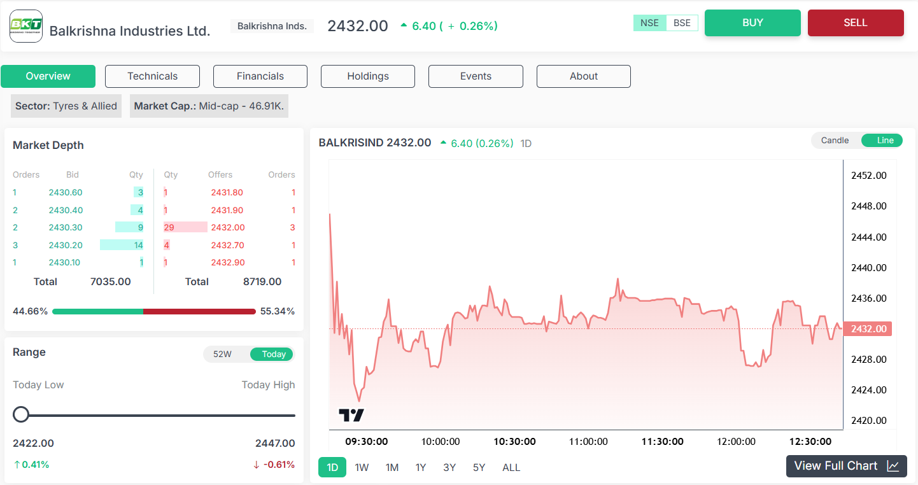This screenshot has height=485, width=918.
Task: Click Today High value 2447.00
Action: point(275,443)
